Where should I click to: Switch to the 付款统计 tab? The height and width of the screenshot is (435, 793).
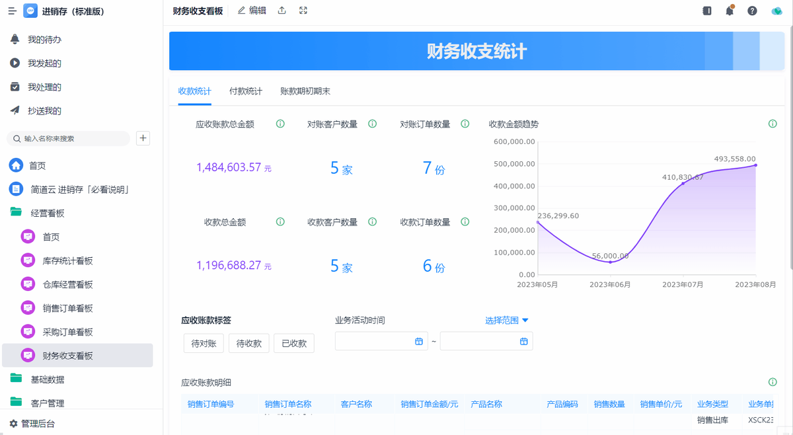(x=246, y=91)
